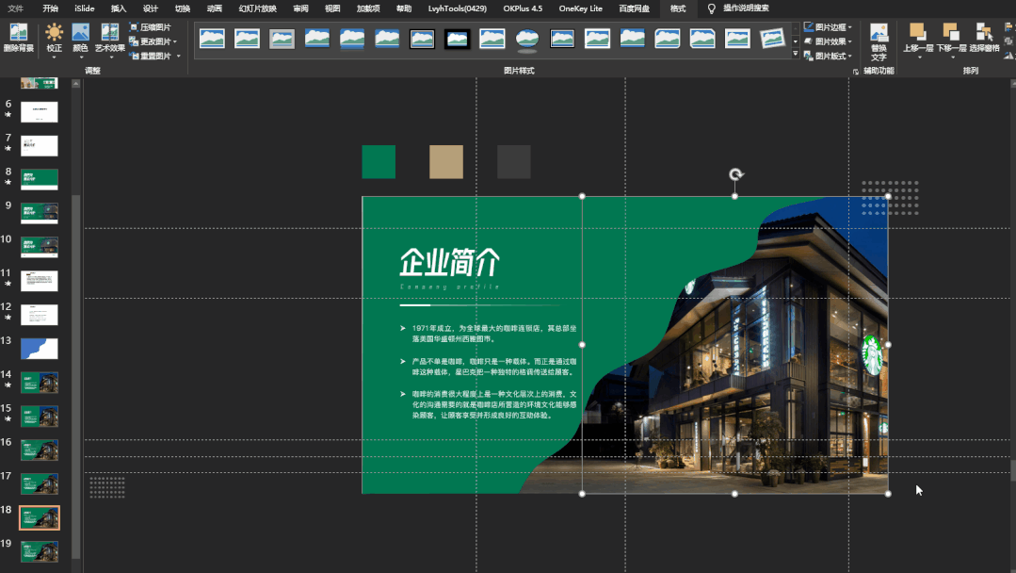Expand the Picture Effects (图片效果) dropdown
Image resolution: width=1016 pixels, height=573 pixels.
point(830,41)
